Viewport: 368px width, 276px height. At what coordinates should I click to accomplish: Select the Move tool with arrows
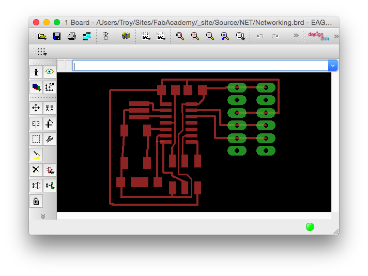point(36,108)
